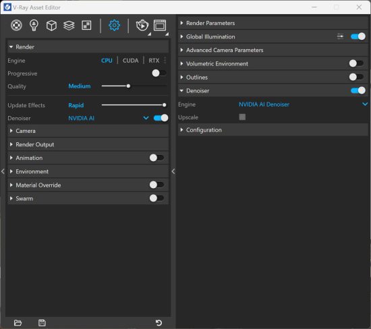371x329 pixels.
Task: Click the Global Illumination advanced options slider icon
Action: coord(340,36)
